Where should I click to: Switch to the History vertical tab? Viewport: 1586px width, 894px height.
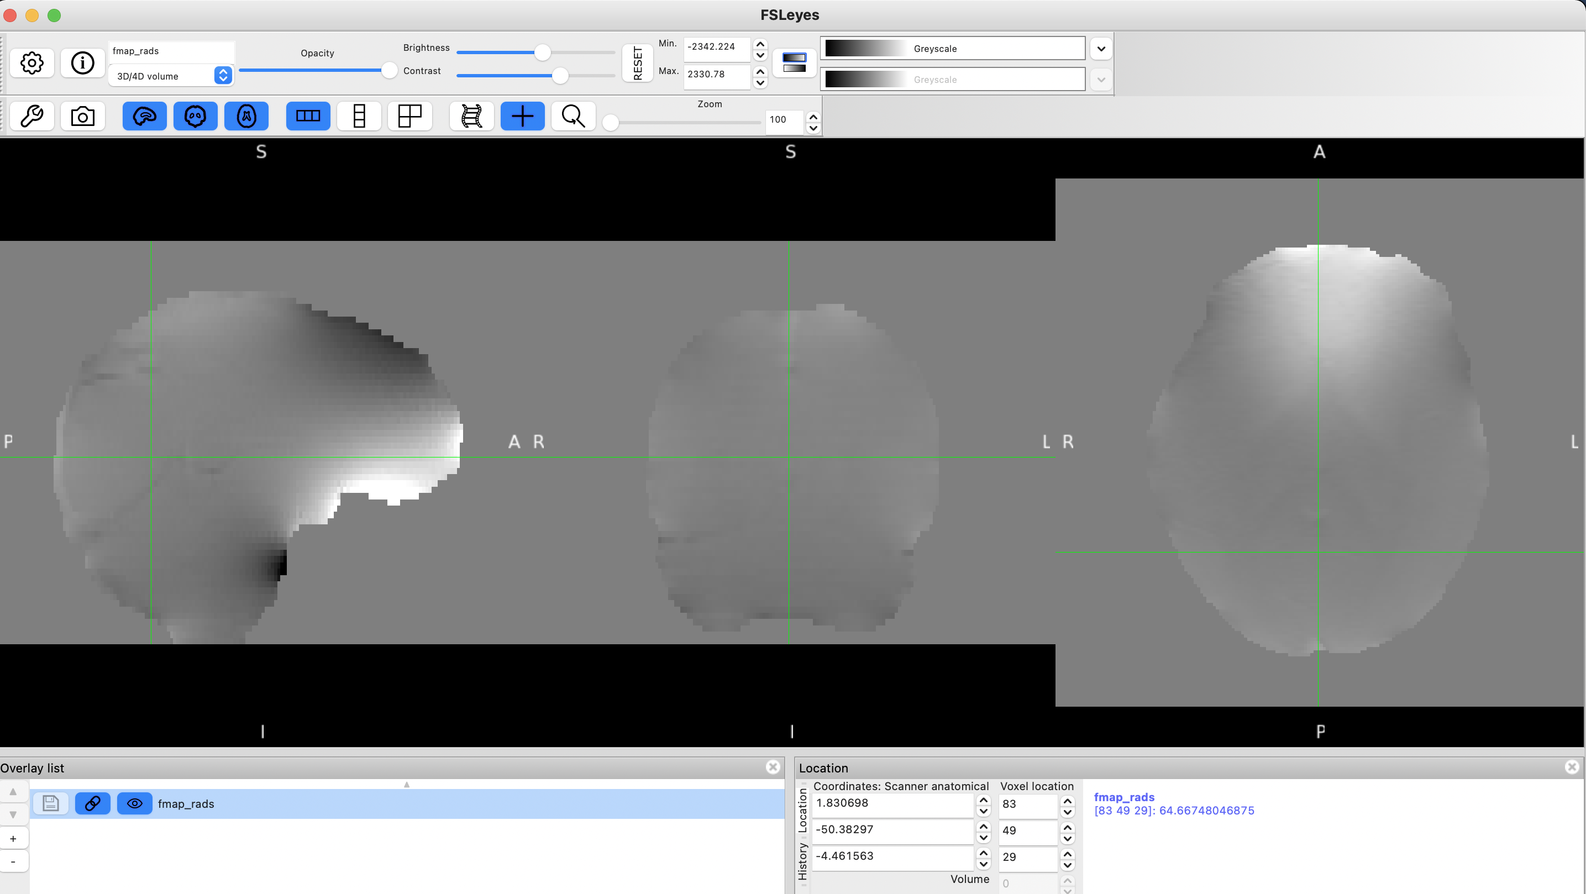pos(802,861)
